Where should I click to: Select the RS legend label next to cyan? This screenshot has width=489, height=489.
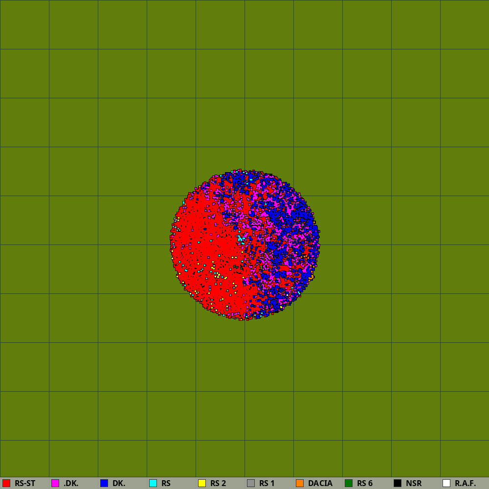point(166,483)
